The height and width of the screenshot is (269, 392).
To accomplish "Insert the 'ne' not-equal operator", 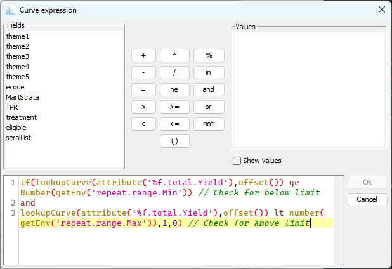I will [x=174, y=89].
